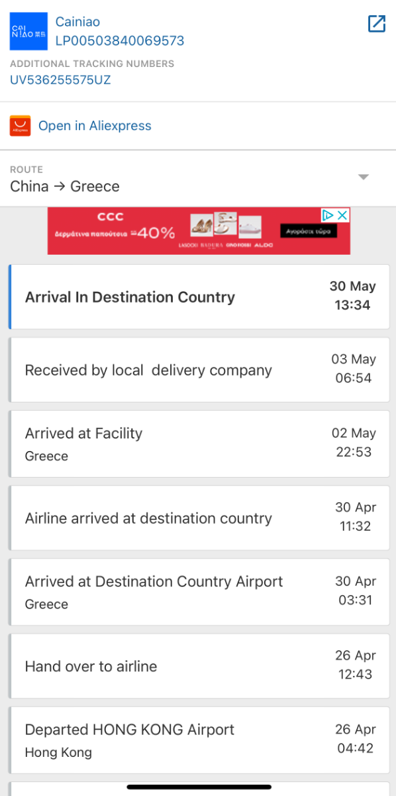Select the Arrival In Destination Country event
The height and width of the screenshot is (796, 396).
[199, 297]
